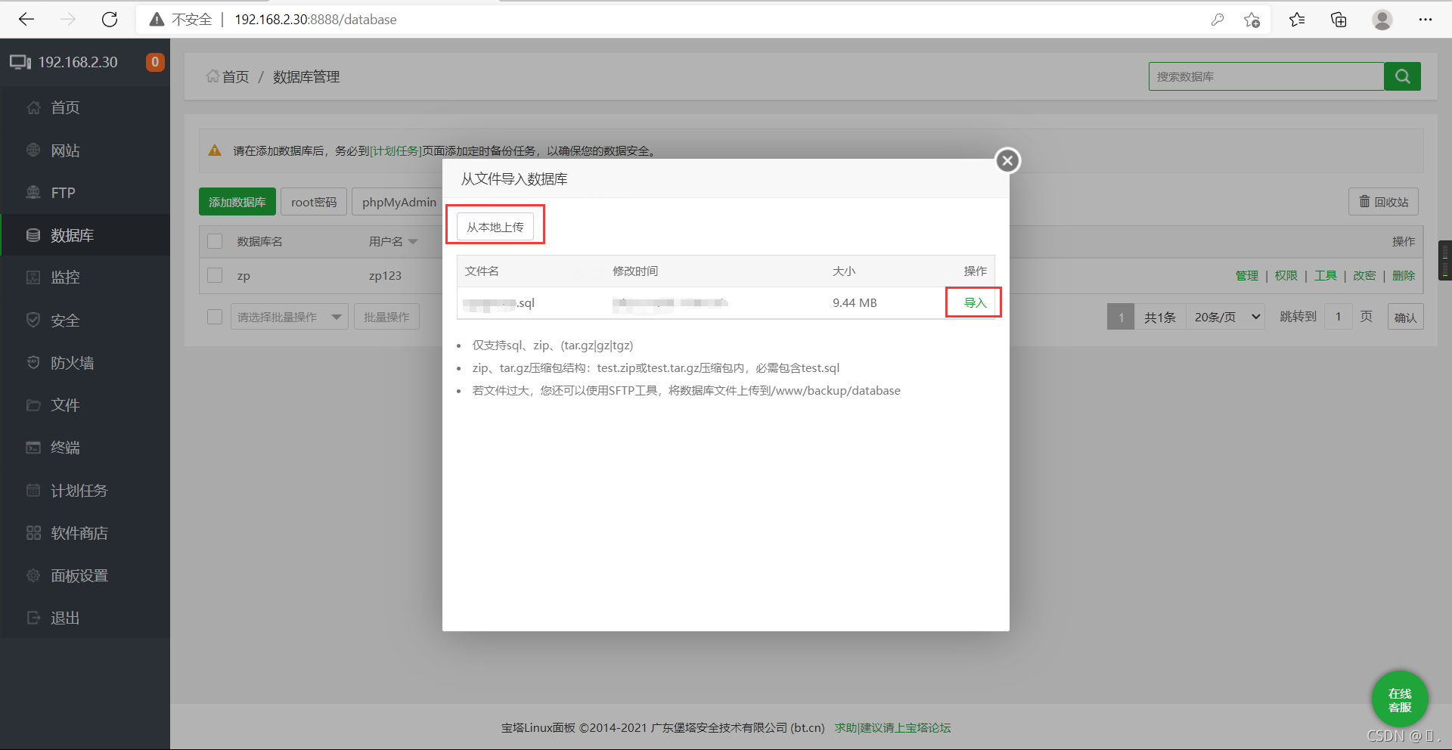Click page 1 pagination button

[x=1121, y=317]
